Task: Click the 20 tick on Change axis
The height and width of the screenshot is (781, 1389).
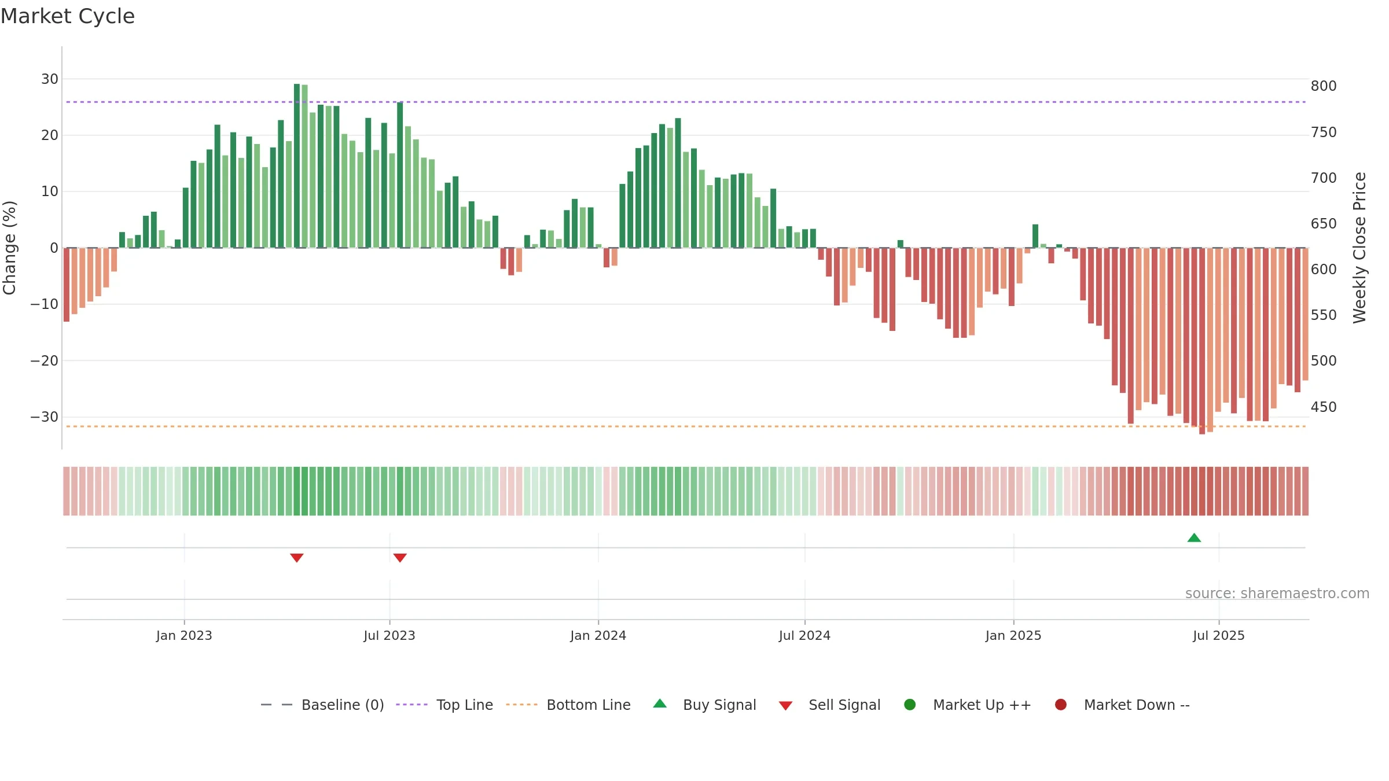Action: click(x=50, y=135)
